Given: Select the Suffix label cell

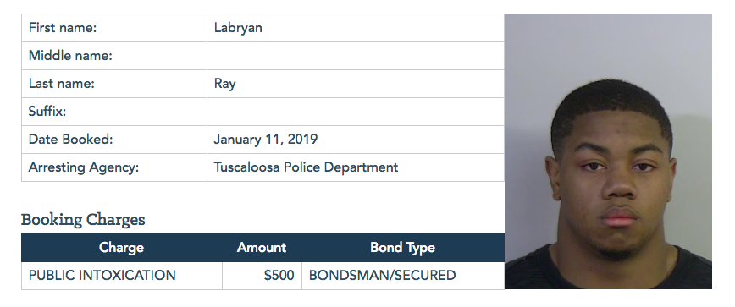Looking at the screenshot, I should (114, 112).
